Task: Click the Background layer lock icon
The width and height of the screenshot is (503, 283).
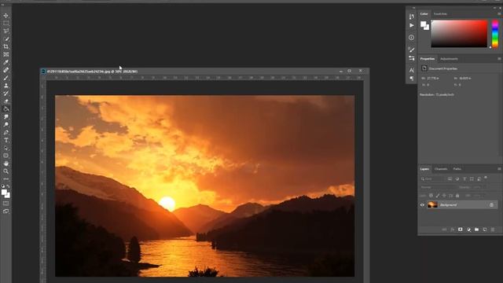Action: pos(491,204)
